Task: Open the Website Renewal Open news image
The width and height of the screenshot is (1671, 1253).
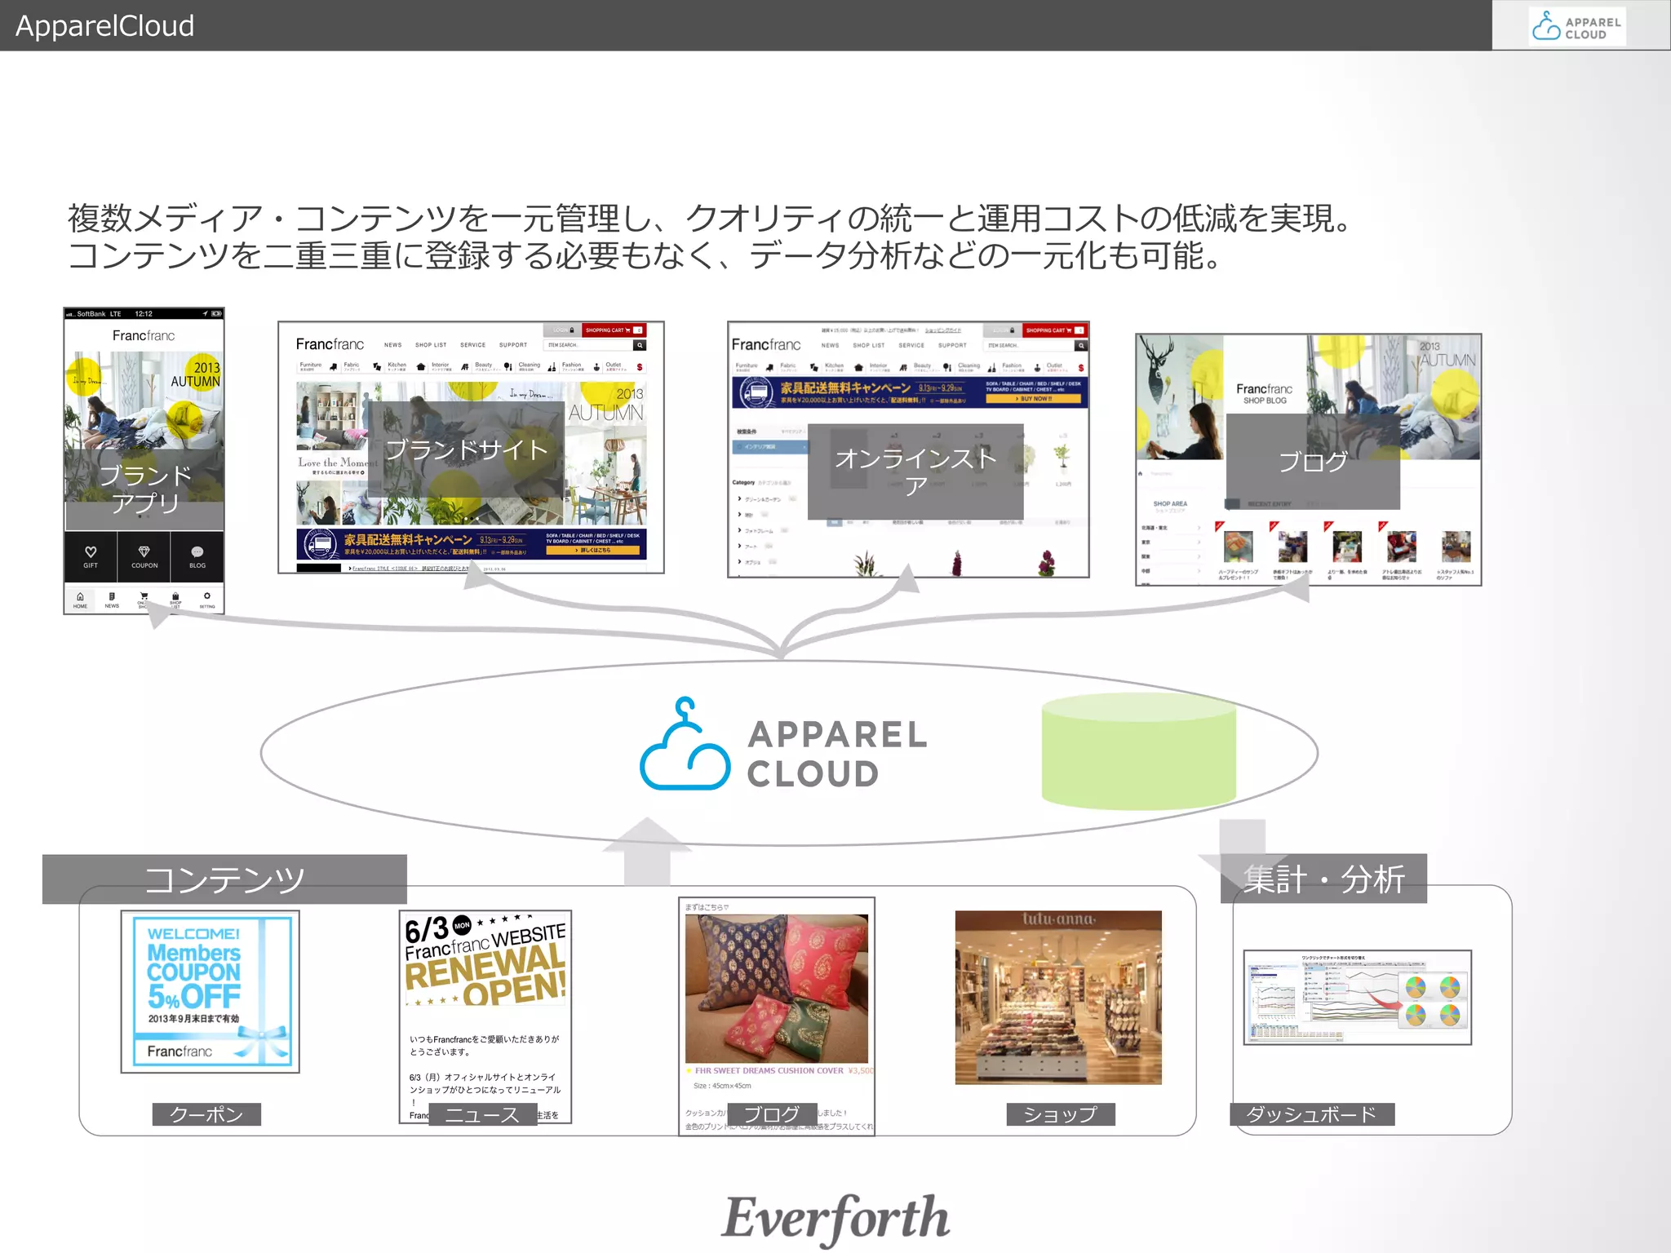Action: coord(485,1016)
